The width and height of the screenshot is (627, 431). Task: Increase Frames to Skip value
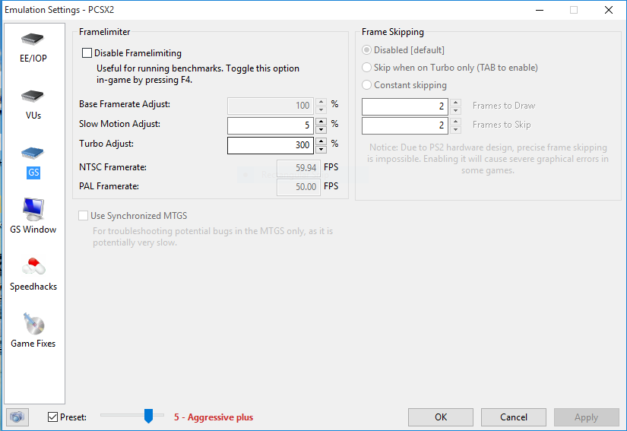coord(455,121)
